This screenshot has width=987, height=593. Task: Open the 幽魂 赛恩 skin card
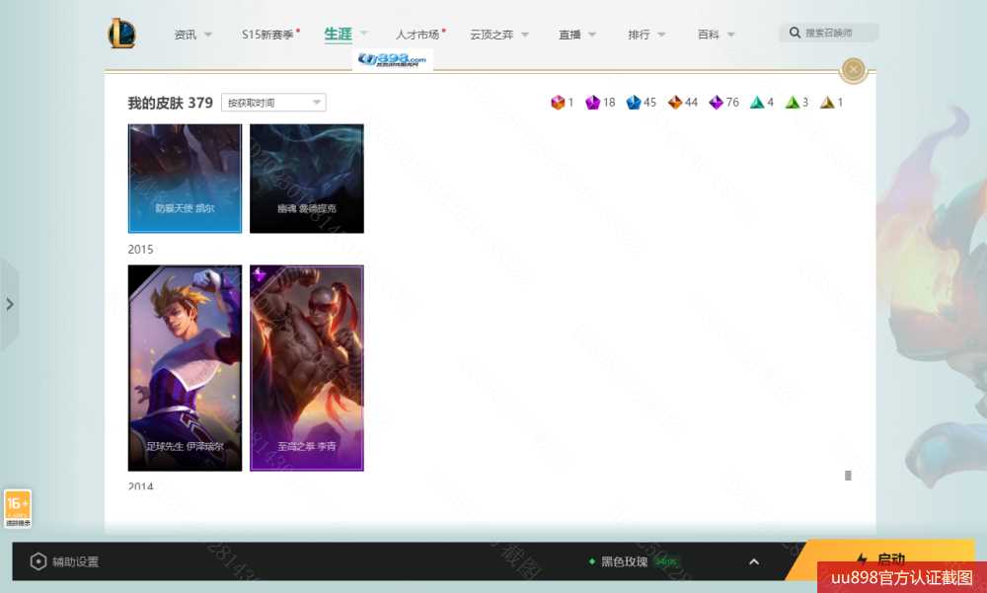tap(307, 179)
